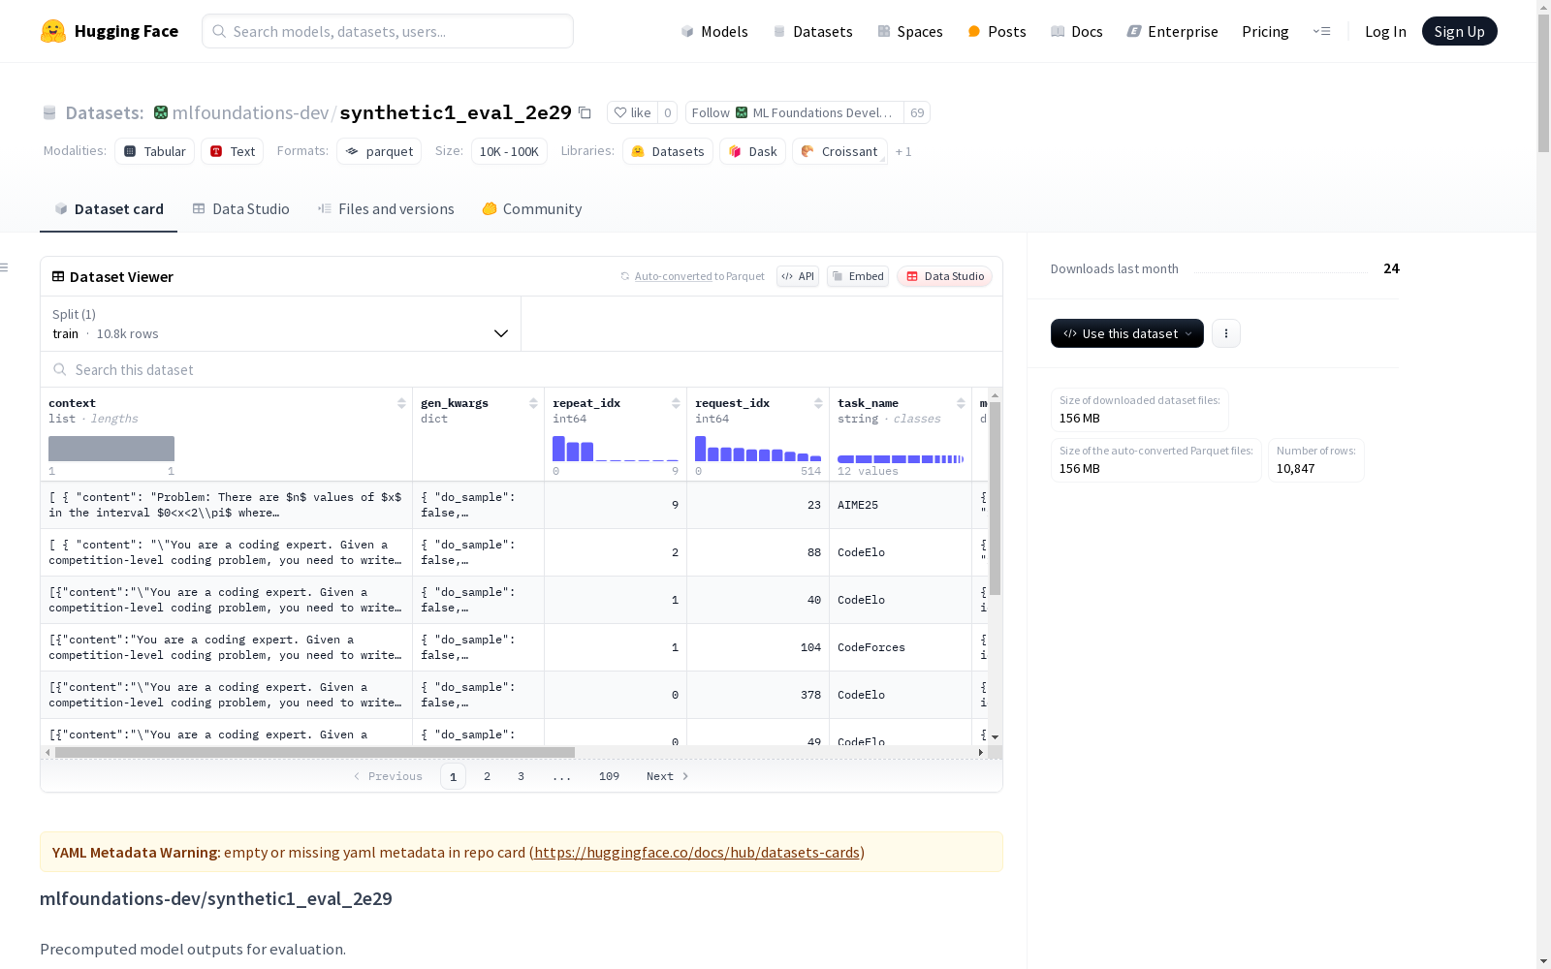Click the Log In link
Viewport: 1551px width, 969px height.
tap(1385, 31)
